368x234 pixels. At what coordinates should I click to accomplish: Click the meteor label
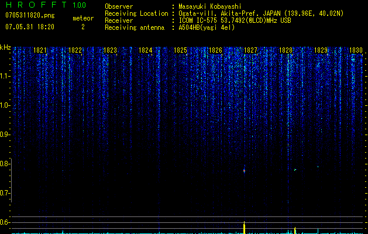click(83, 18)
